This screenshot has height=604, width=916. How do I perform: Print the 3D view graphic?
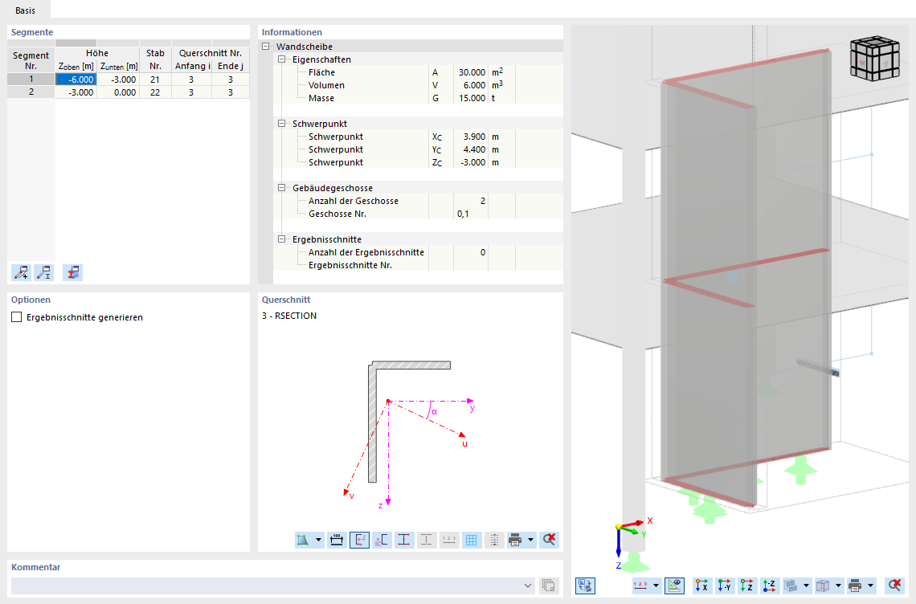click(x=855, y=586)
